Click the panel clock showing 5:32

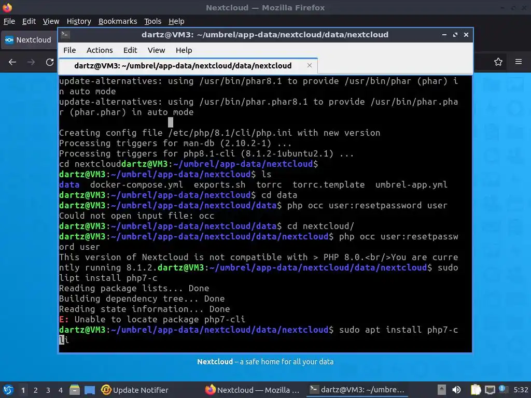[521, 390]
